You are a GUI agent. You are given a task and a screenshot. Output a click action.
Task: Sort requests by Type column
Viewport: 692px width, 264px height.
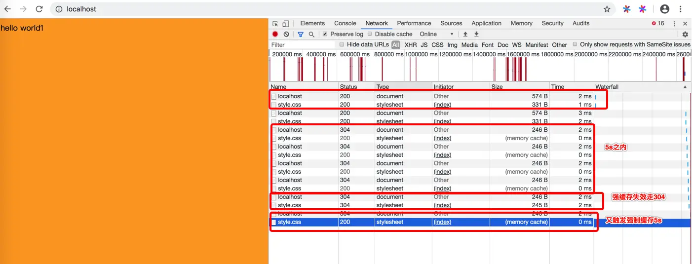coord(403,87)
